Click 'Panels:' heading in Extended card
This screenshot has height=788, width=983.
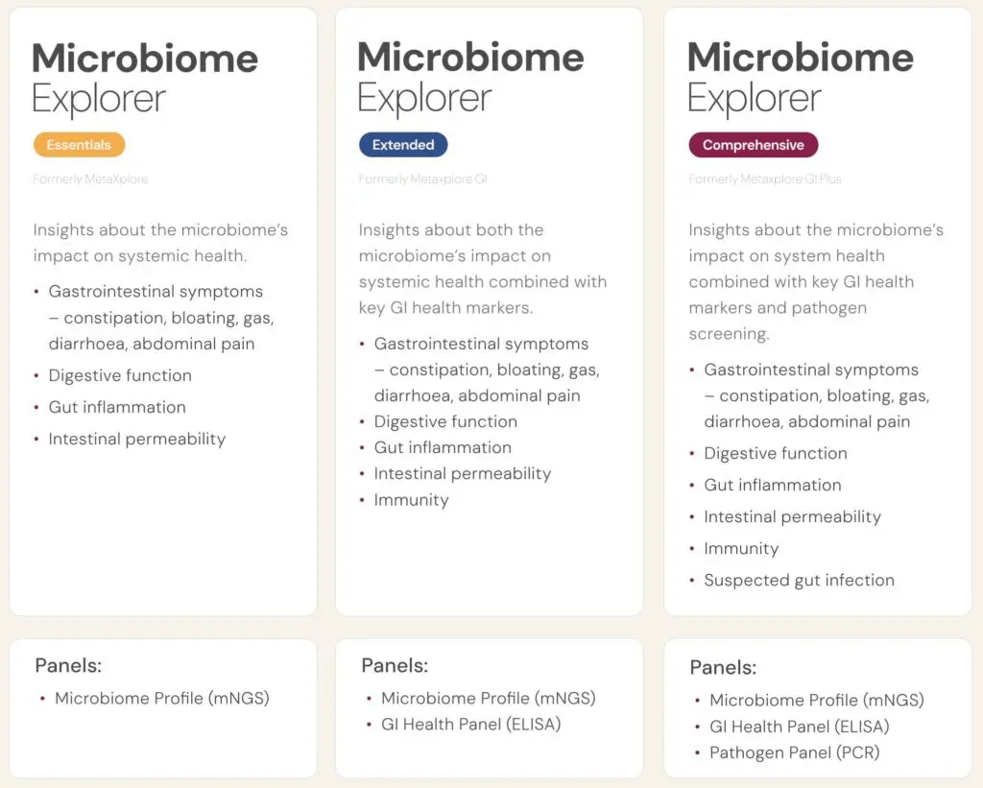pos(395,666)
